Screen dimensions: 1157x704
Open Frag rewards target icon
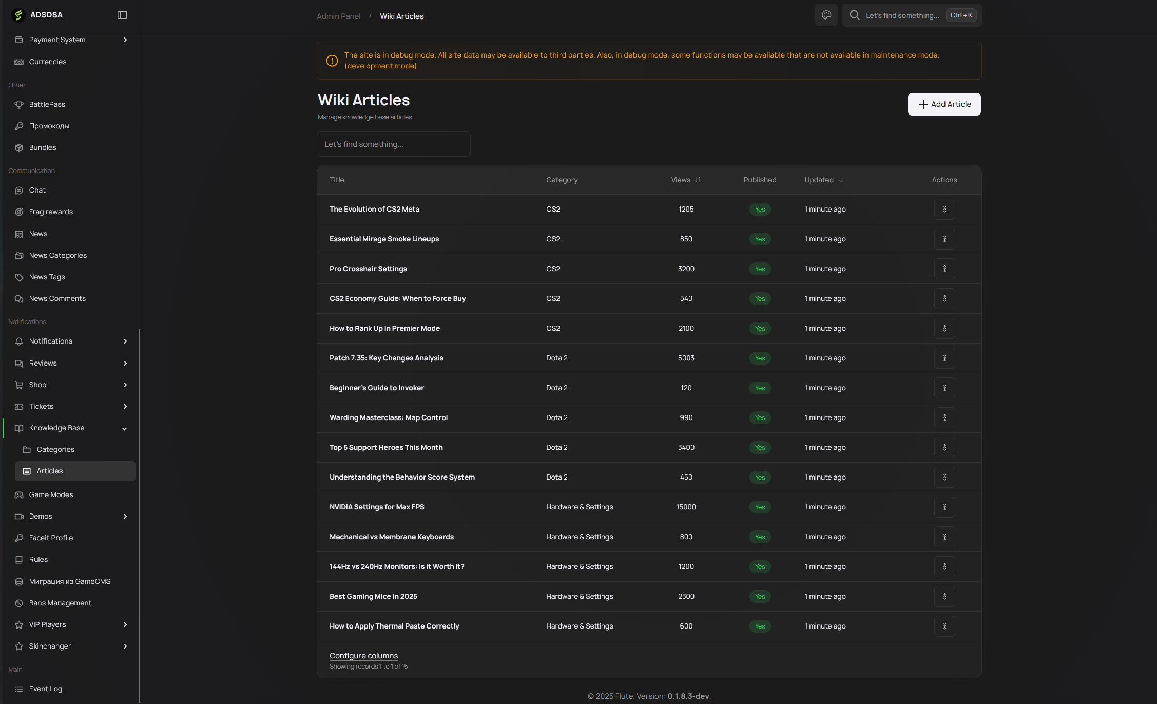coord(19,212)
